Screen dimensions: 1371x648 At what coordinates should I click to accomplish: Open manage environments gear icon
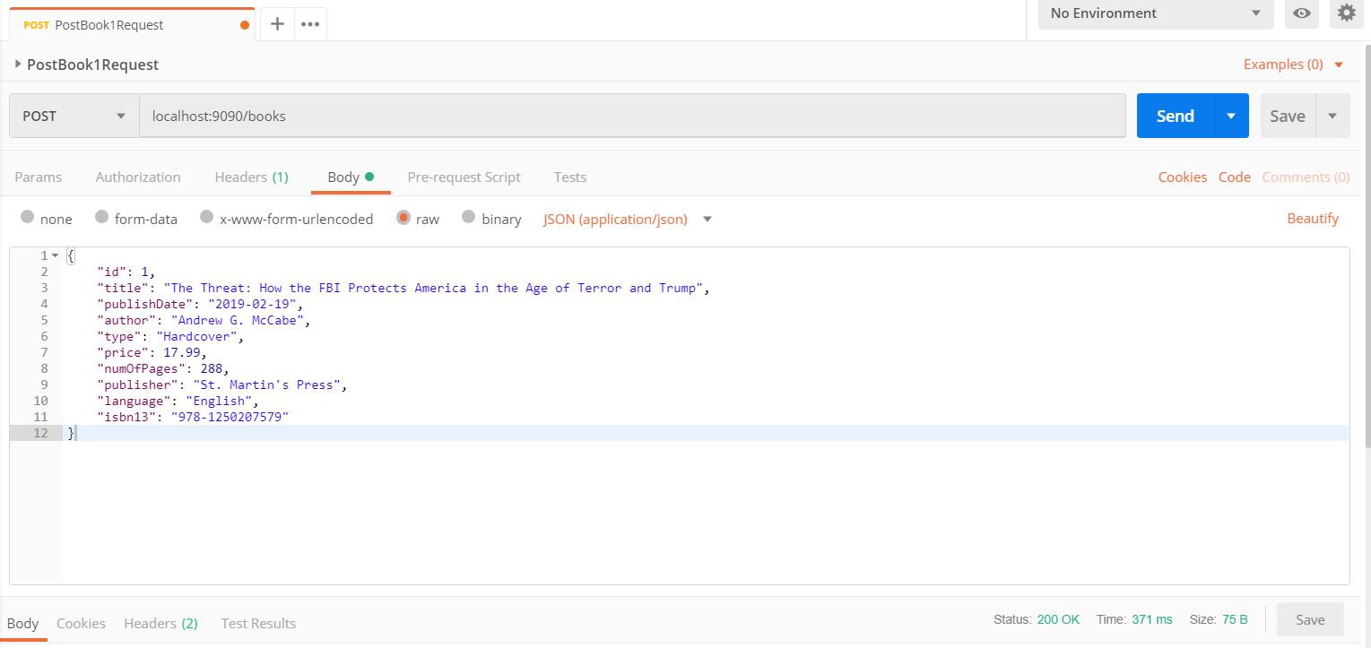coord(1346,13)
